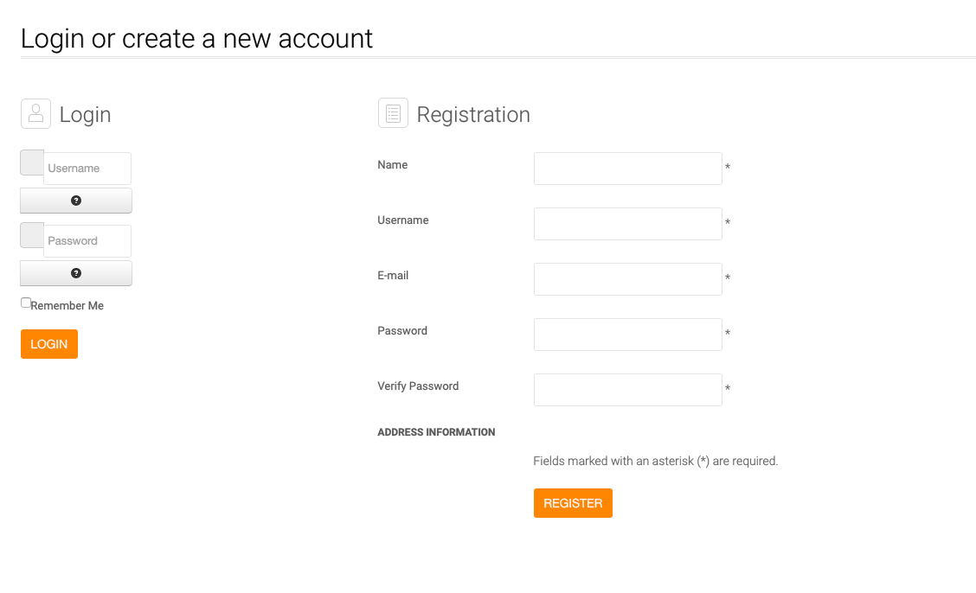This screenshot has width=976, height=593.
Task: Click the Remember Me label text
Action: pos(67,306)
